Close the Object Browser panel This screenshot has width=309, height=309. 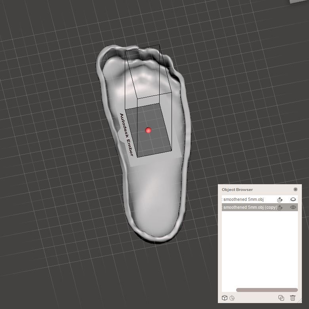(x=295, y=189)
